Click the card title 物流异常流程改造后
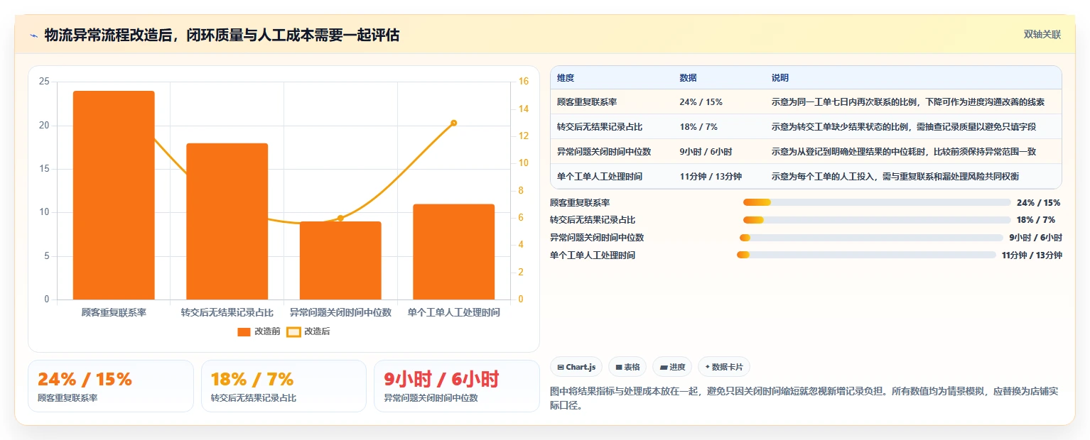 pyautogui.click(x=222, y=35)
